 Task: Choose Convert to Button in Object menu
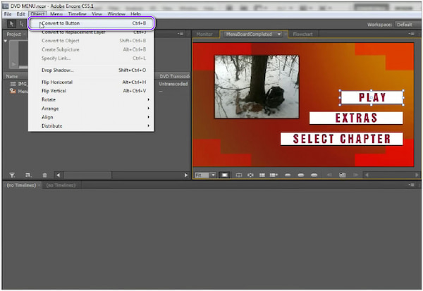[91, 23]
